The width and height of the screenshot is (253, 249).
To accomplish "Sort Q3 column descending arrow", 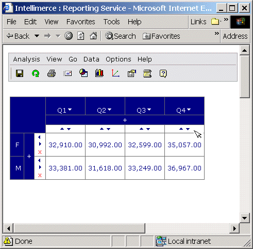I will tap(148, 129).
